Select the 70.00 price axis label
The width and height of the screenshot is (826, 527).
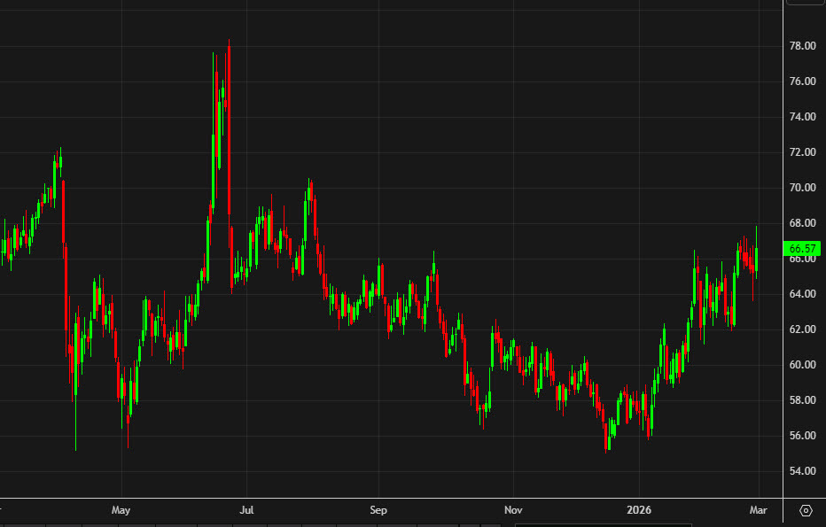tap(802, 188)
